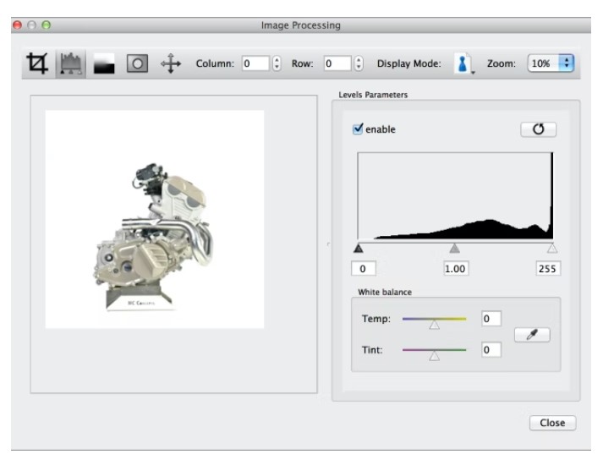Select the Crop tool icon
The image size is (603, 460).
click(36, 64)
